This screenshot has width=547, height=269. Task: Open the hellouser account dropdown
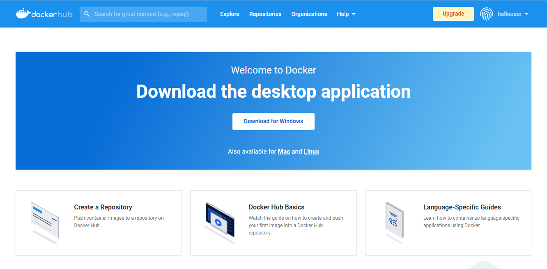click(x=513, y=14)
